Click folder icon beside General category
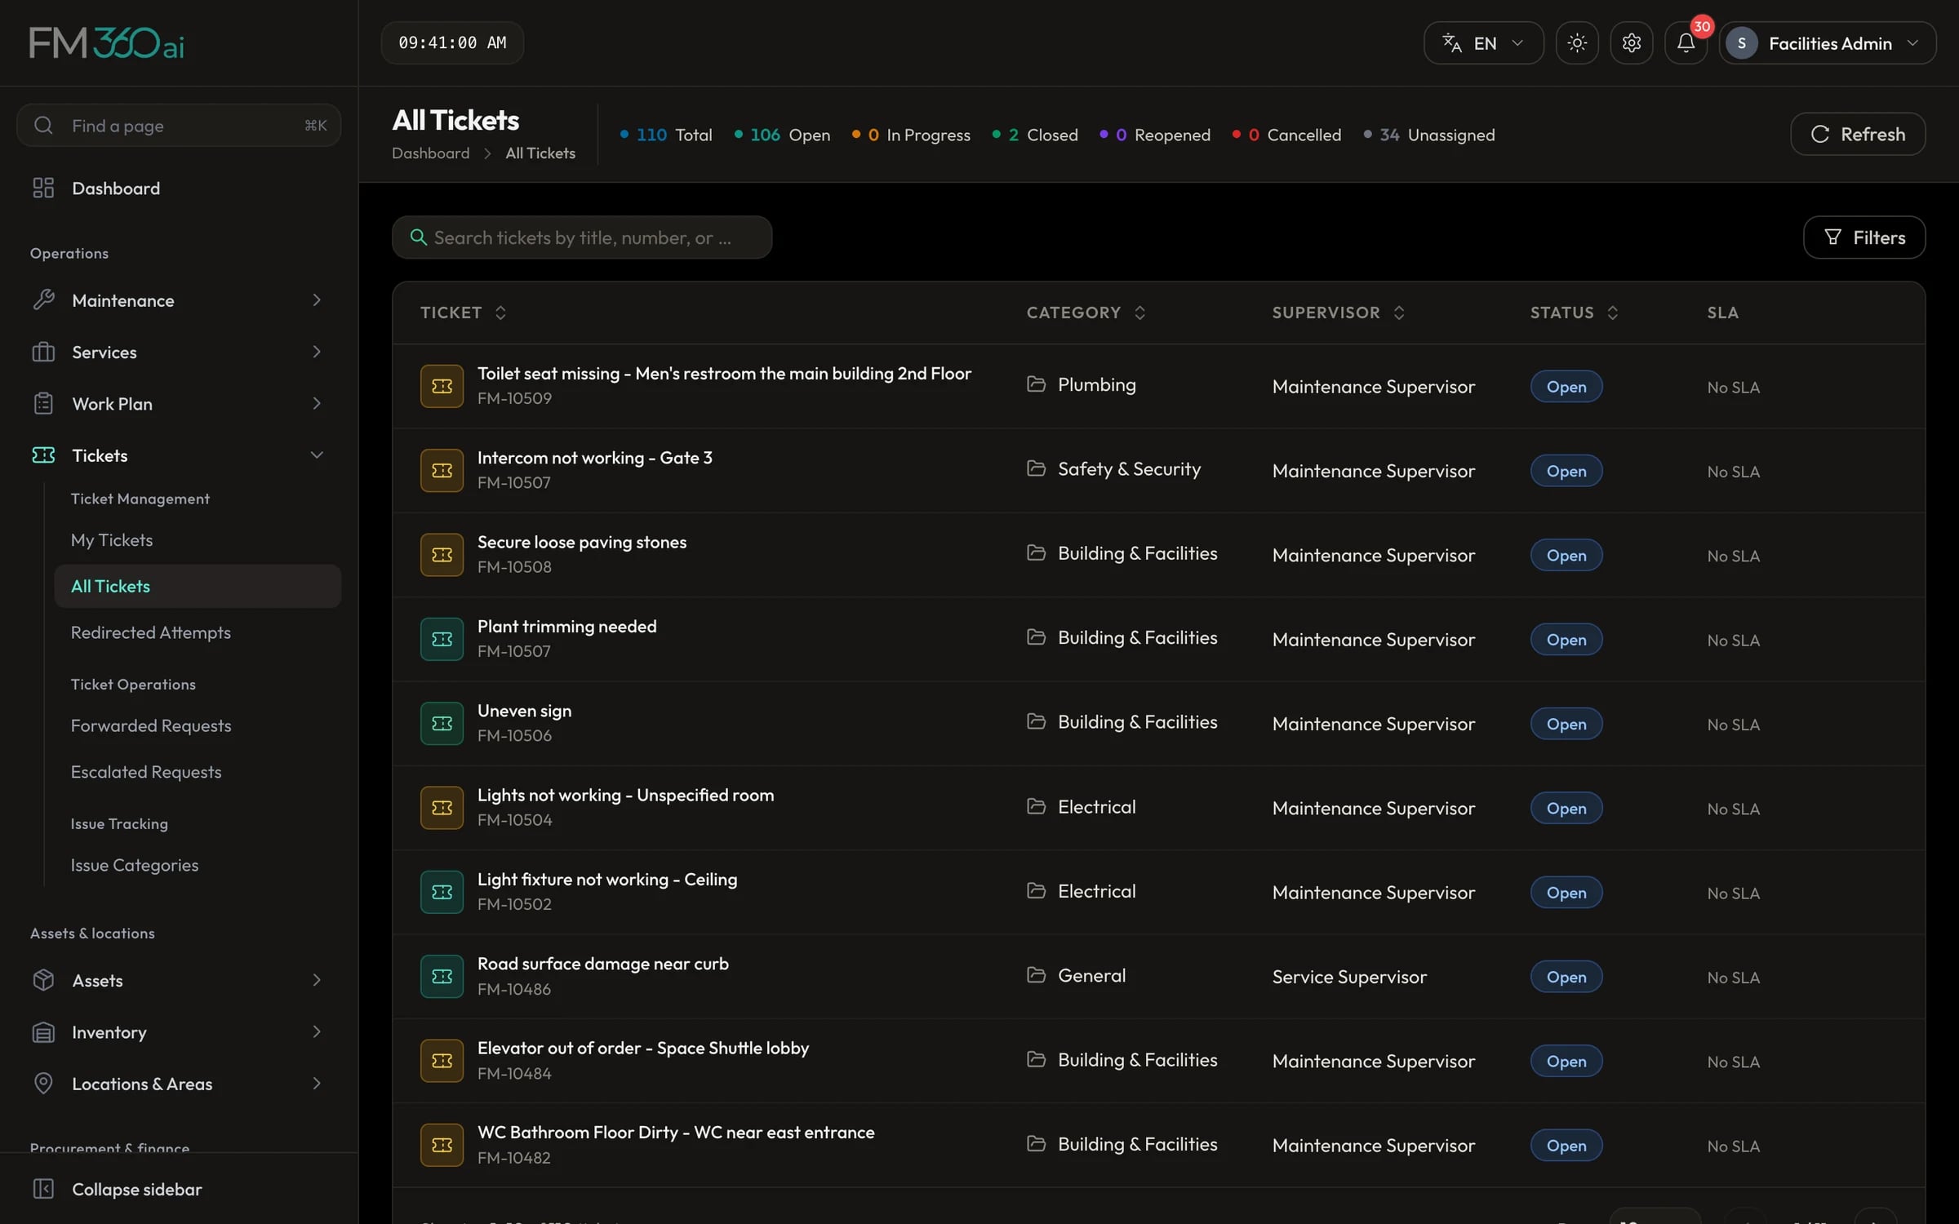 tap(1036, 975)
